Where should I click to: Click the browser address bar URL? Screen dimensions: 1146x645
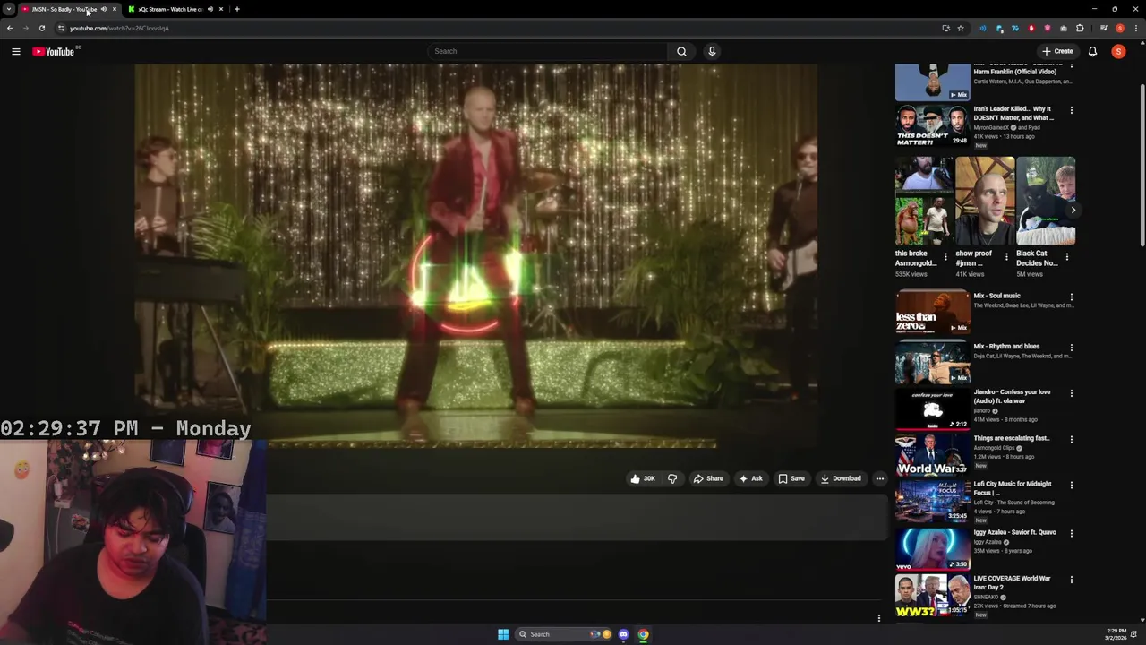(119, 28)
